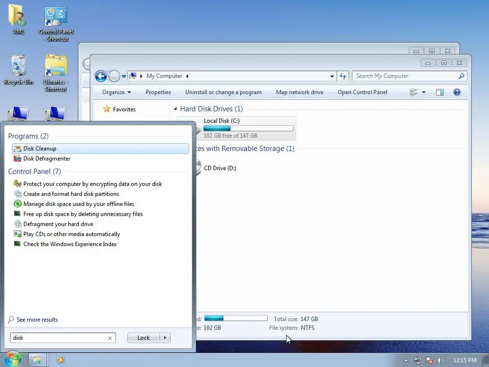Viewport: 489px width, 367px height.
Task: Click the network tray icon
Action: click(417, 360)
